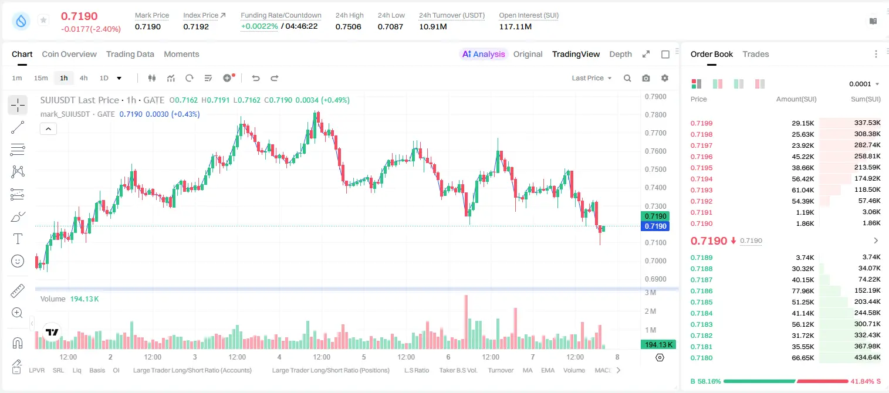Click the AI Analysis button
The image size is (889, 393).
pyautogui.click(x=483, y=54)
